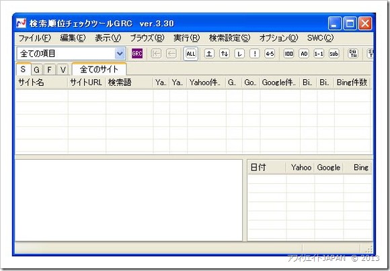Click the 1-1 toolbar icon
This screenshot has height=271, width=390.
coord(319,54)
